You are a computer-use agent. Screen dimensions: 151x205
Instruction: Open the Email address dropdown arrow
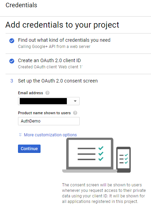pyautogui.click(x=75, y=101)
